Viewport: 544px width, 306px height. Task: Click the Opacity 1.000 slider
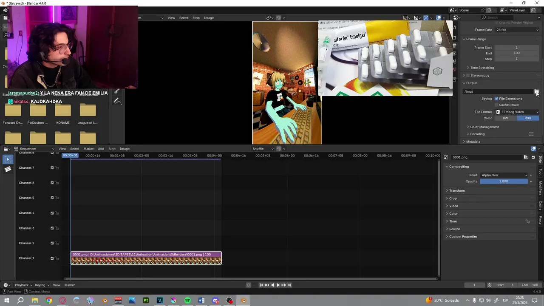point(504,181)
